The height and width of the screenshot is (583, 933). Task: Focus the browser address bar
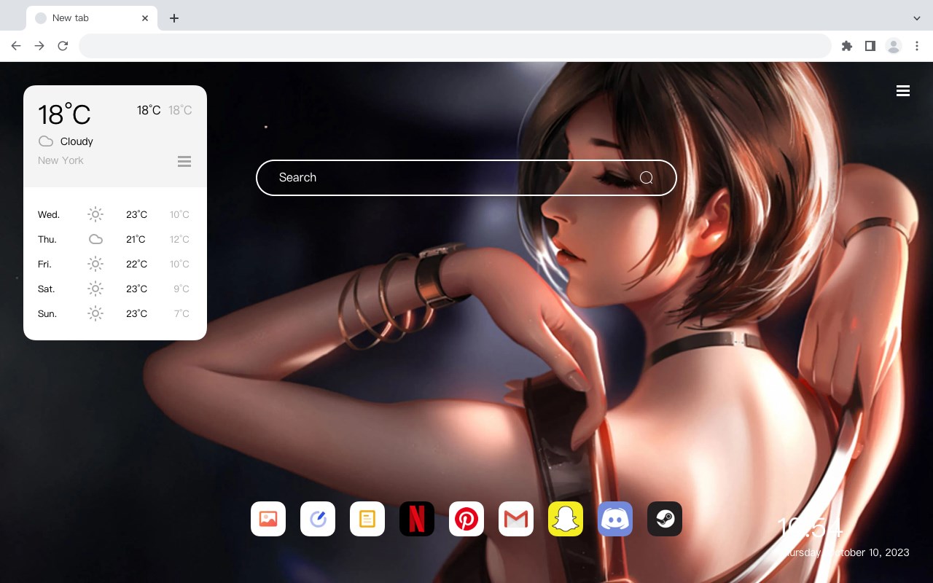(x=455, y=46)
